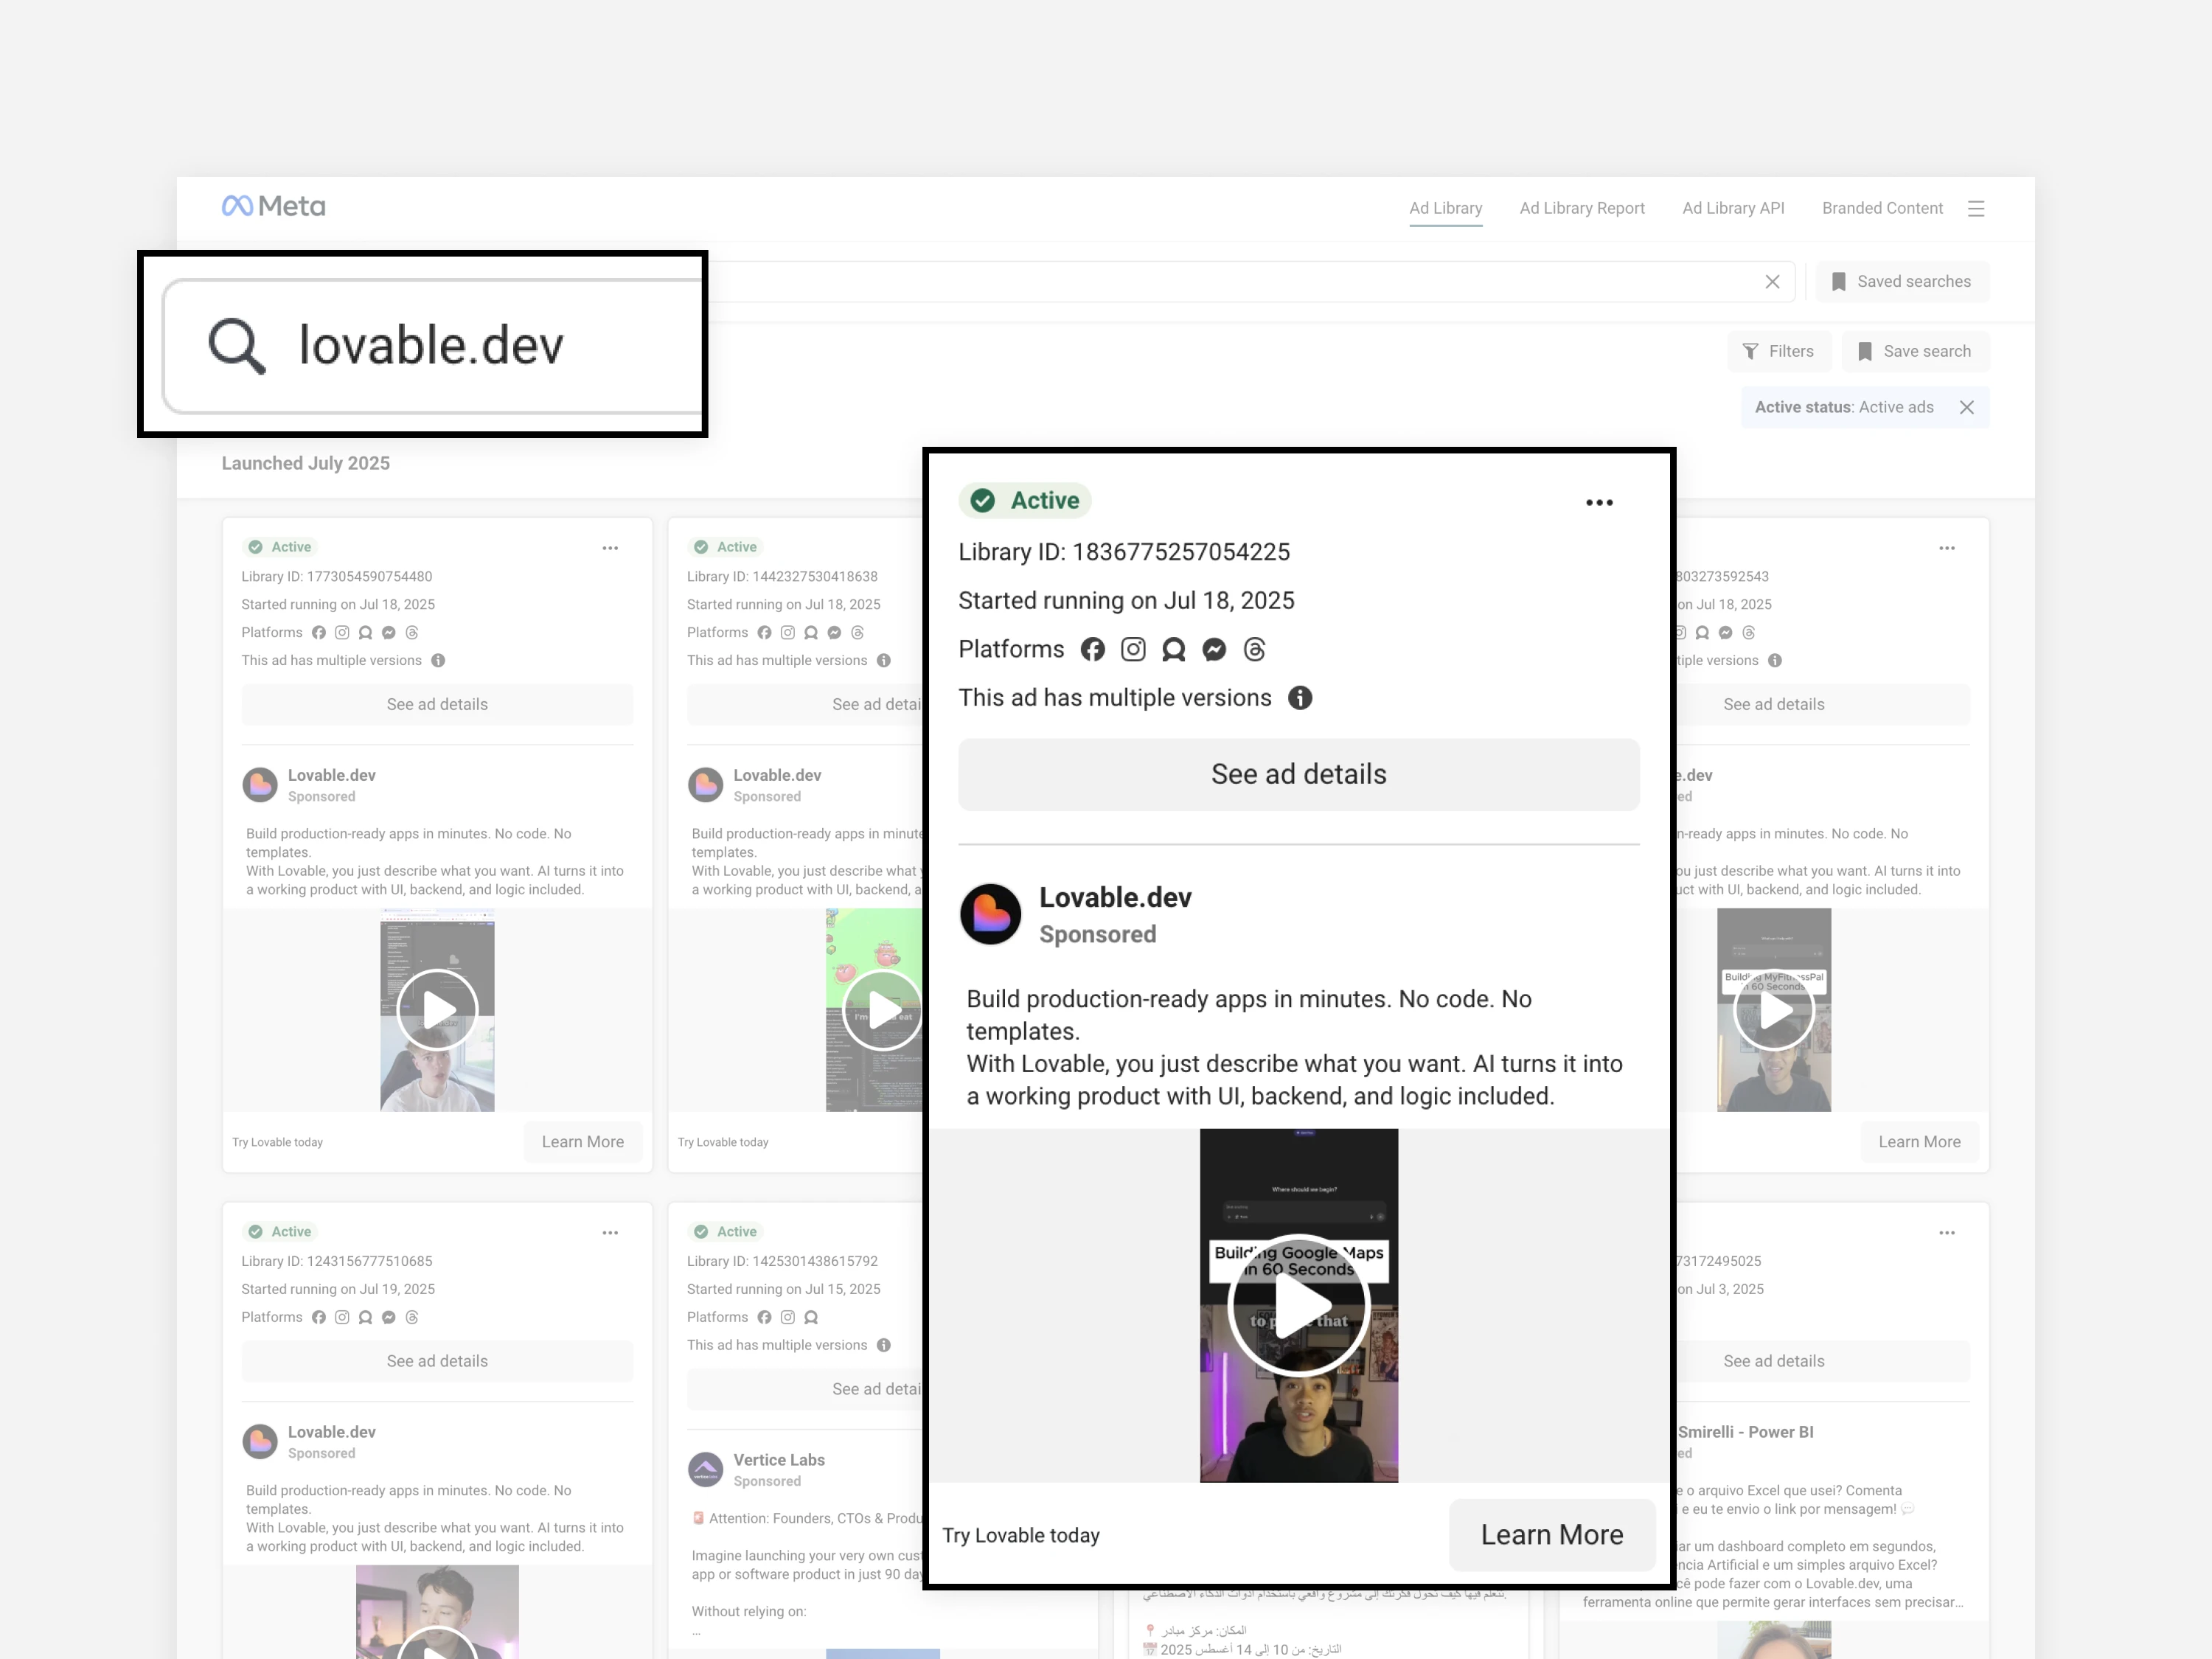Image resolution: width=2212 pixels, height=1659 pixels.
Task: Click the Facebook icon on ad 1243156777510685
Action: (318, 1317)
